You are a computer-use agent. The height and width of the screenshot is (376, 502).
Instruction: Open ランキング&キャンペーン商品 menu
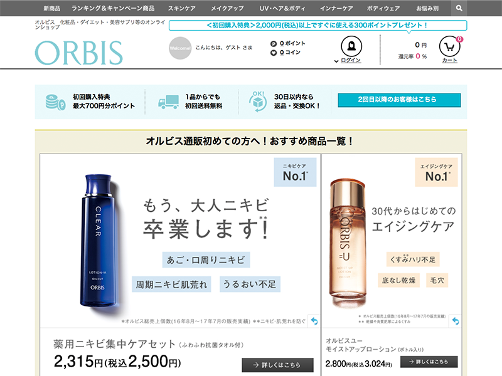113,8
